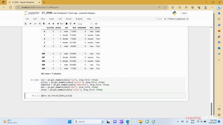Open the Bing Copilot sidebar icon
The image size is (223, 125).
coord(219,7)
